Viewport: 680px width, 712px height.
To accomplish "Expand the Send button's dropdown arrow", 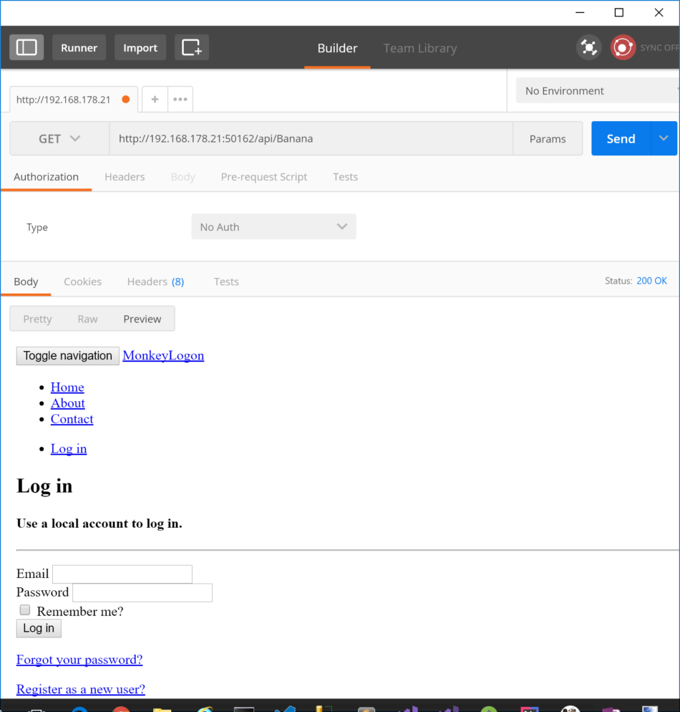I will point(664,138).
